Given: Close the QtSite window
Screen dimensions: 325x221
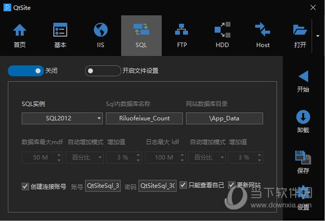Looking at the screenshot, I should click(x=313, y=8).
